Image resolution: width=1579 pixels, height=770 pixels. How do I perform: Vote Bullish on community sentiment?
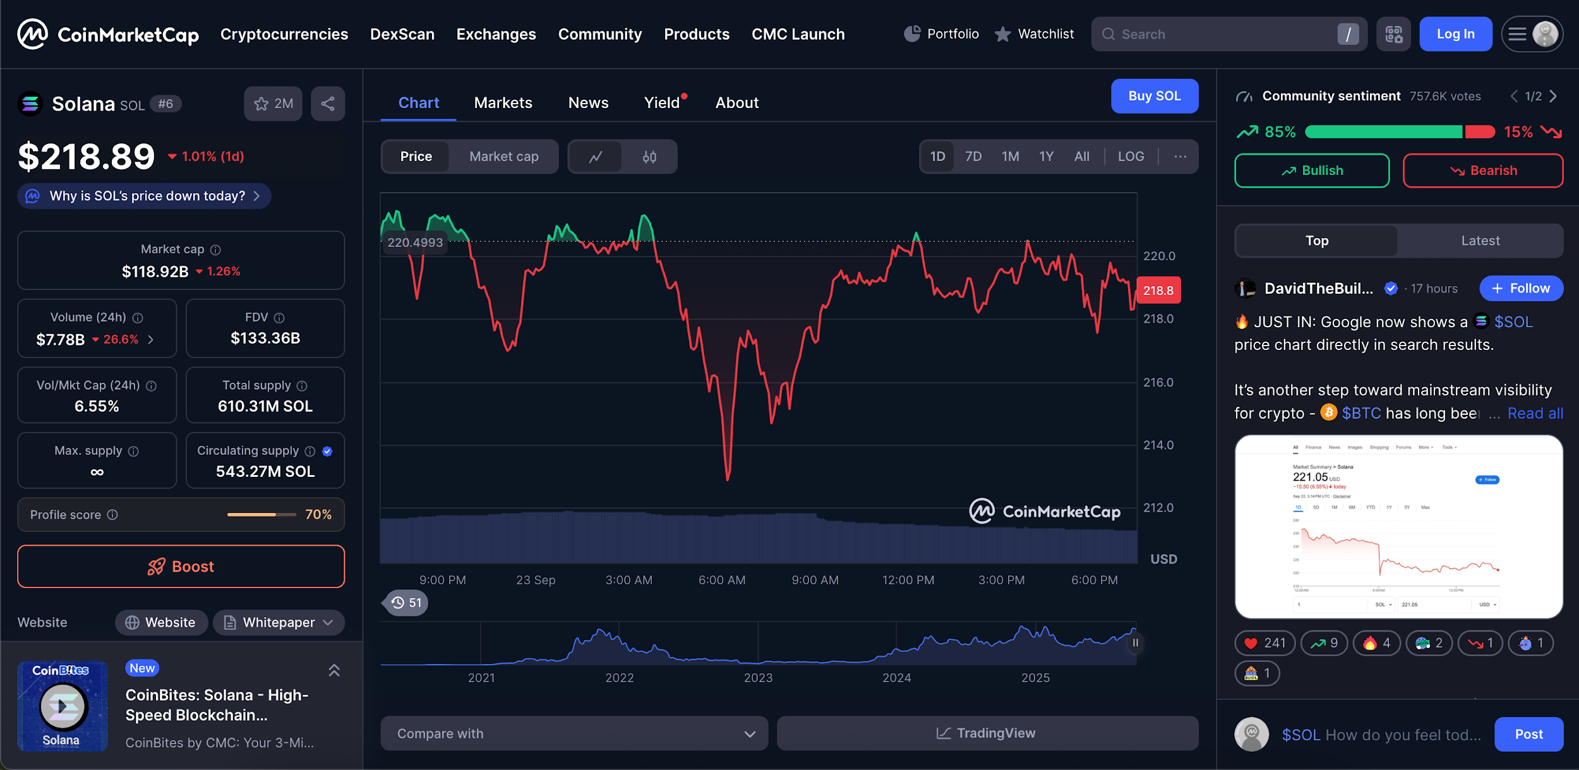pyautogui.click(x=1311, y=171)
